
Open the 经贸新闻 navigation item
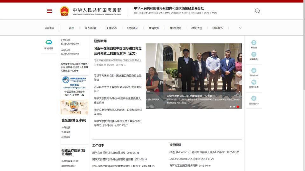tap(90, 28)
